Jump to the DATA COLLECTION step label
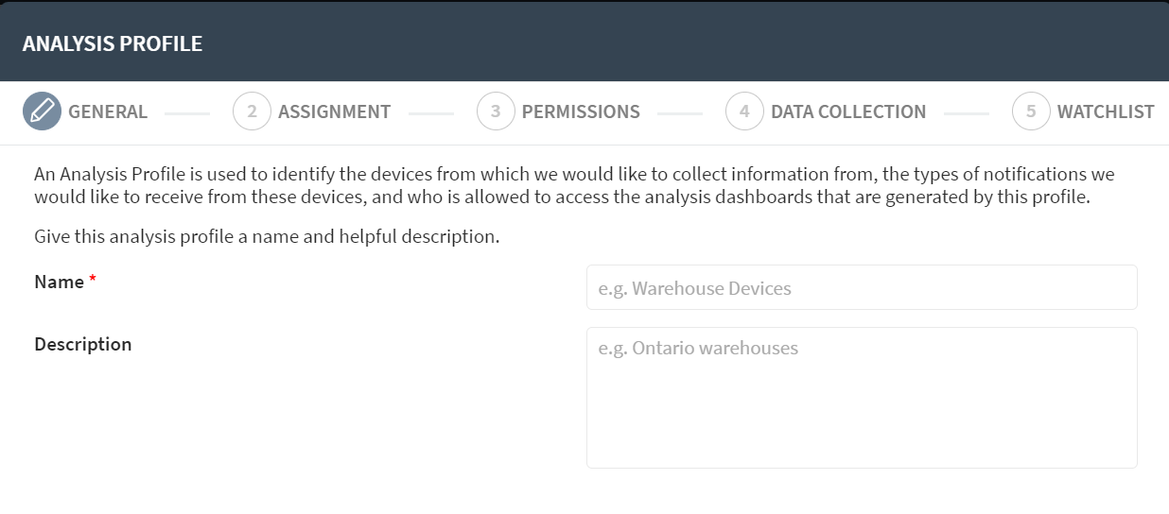Screen dimensions: 1169x514 coord(848,111)
